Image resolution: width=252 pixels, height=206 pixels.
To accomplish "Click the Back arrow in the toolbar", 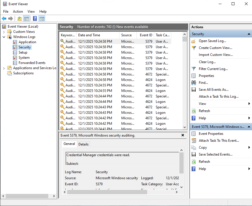I will click(4, 19).
